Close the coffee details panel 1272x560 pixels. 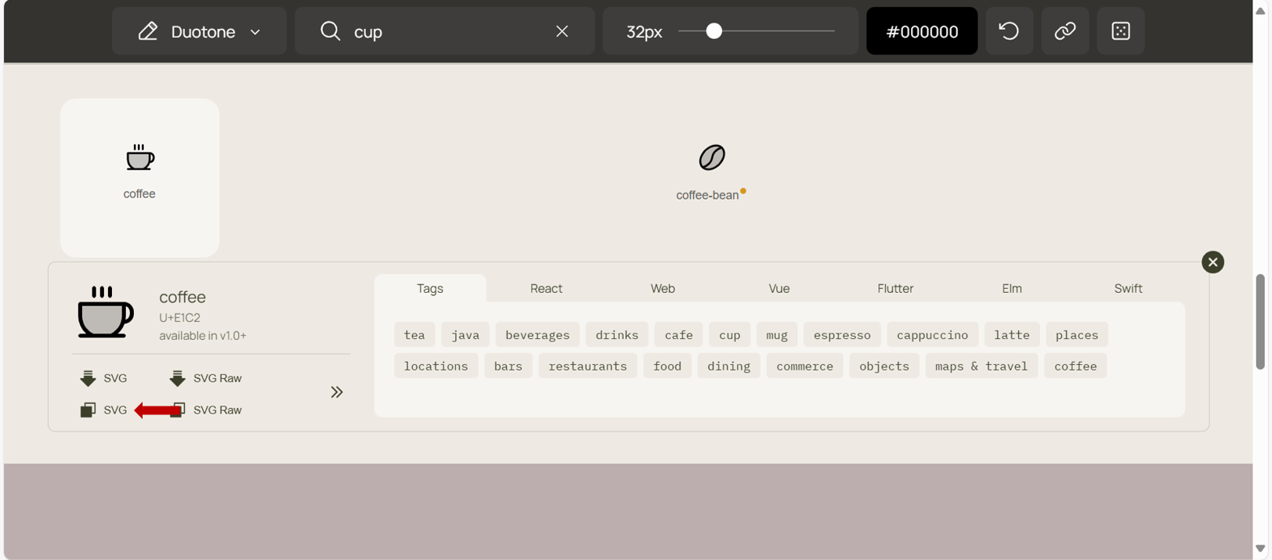1212,262
